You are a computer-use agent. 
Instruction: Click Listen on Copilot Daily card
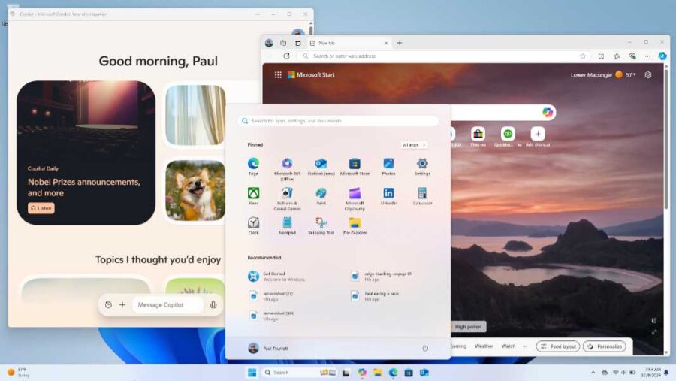click(41, 208)
